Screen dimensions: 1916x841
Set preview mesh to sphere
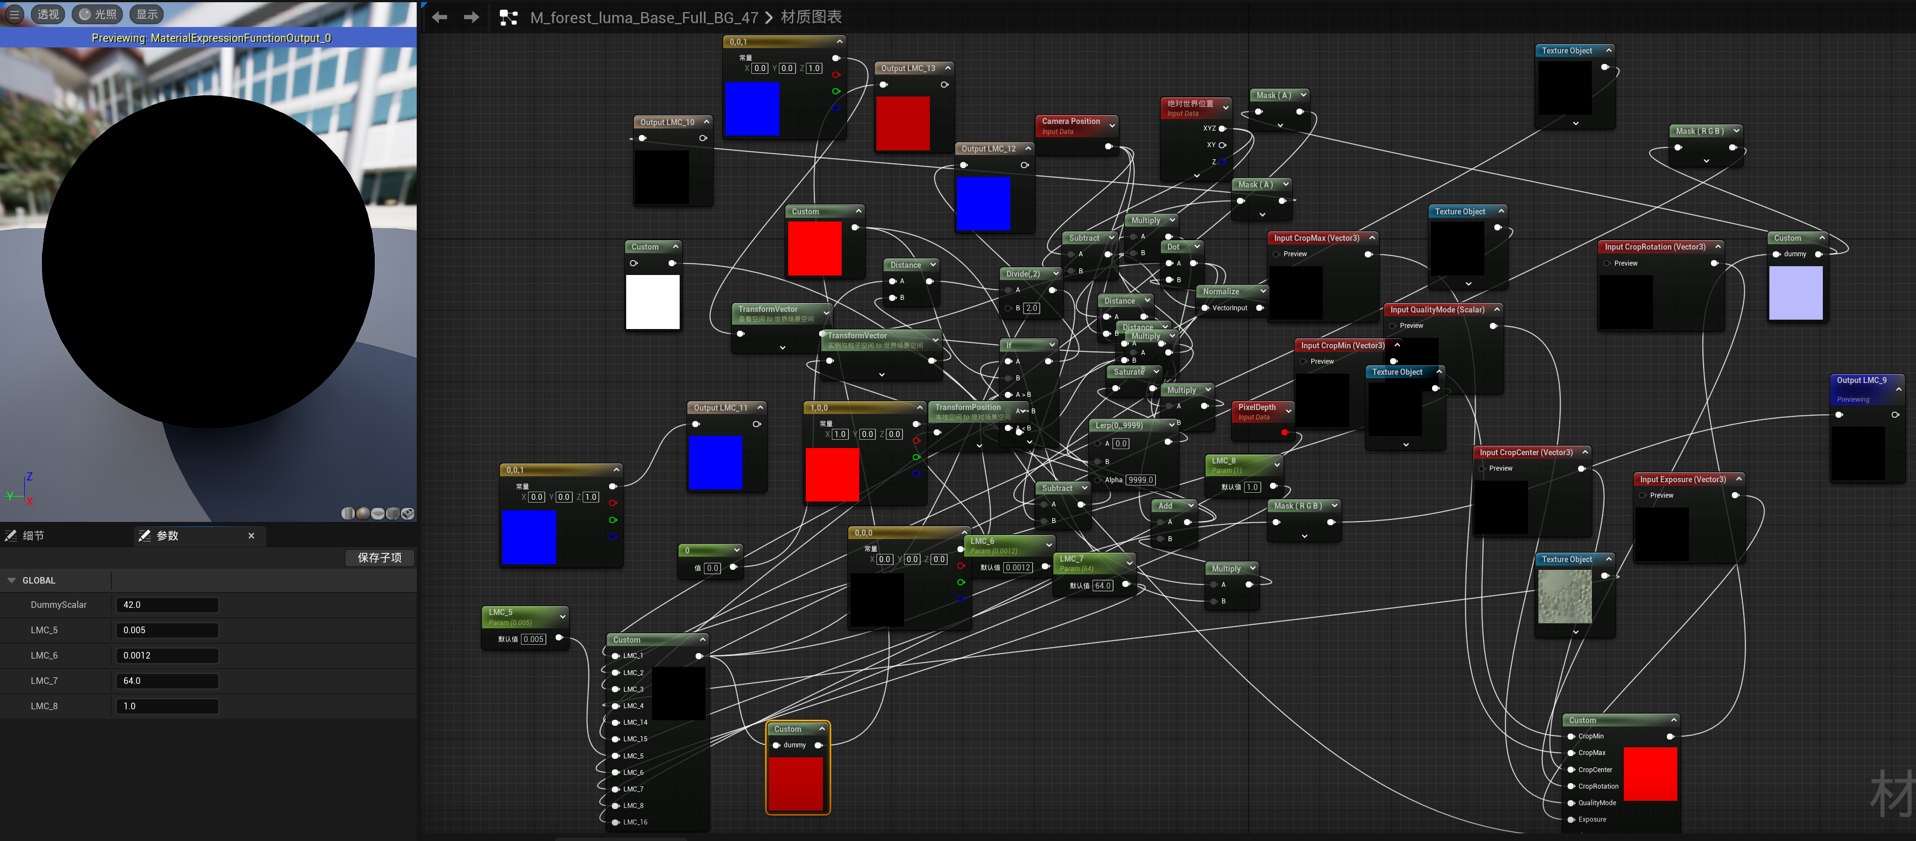coord(363,513)
